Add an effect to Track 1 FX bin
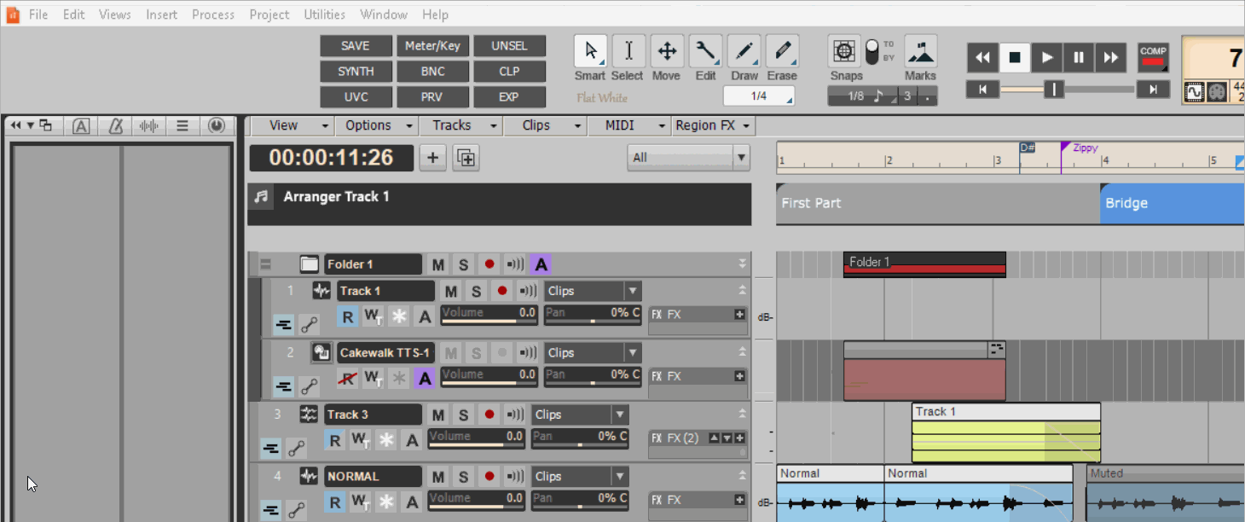 739,315
